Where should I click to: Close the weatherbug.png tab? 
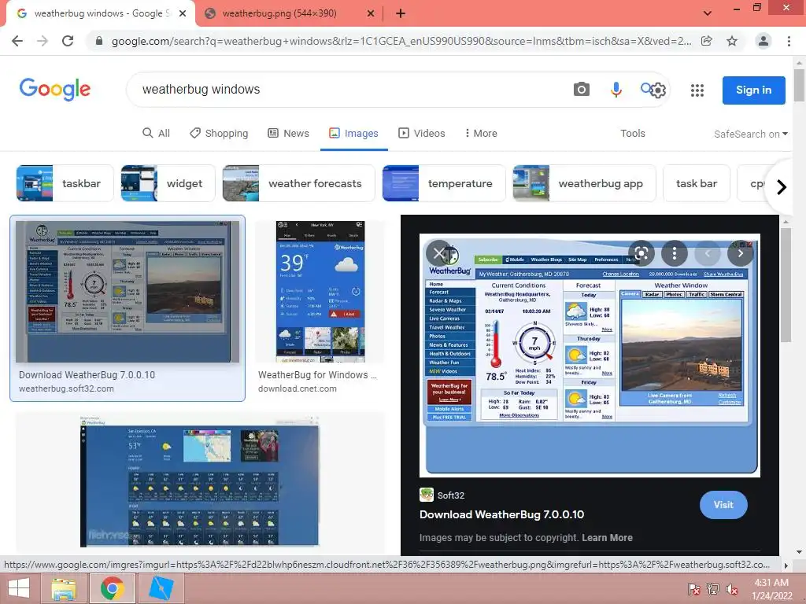(x=371, y=14)
